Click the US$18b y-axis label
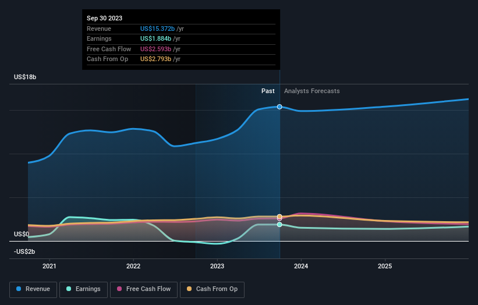This screenshot has width=478, height=305. click(25, 77)
